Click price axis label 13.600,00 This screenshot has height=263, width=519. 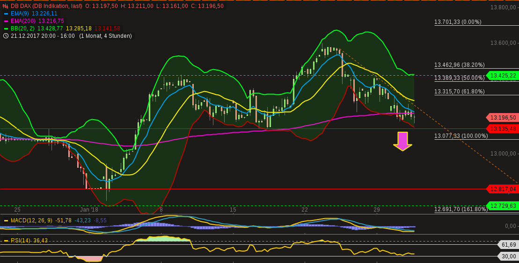503,43
